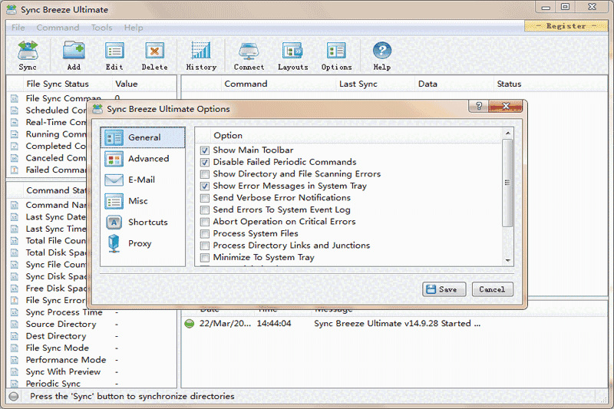
Task: Click the Add command toolbar icon
Action: click(74, 51)
